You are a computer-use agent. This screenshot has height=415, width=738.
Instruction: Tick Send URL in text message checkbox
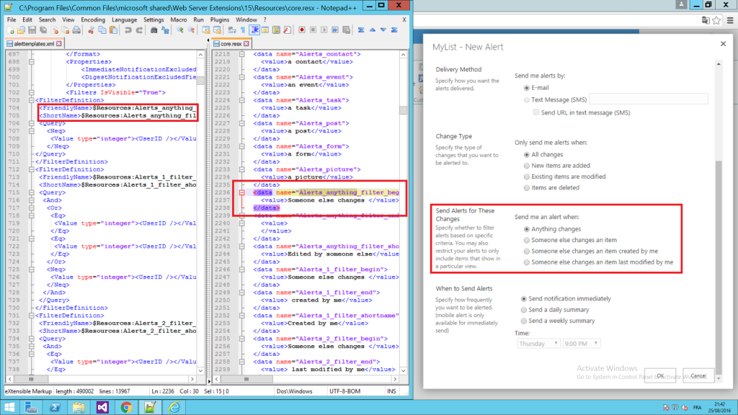click(536, 112)
